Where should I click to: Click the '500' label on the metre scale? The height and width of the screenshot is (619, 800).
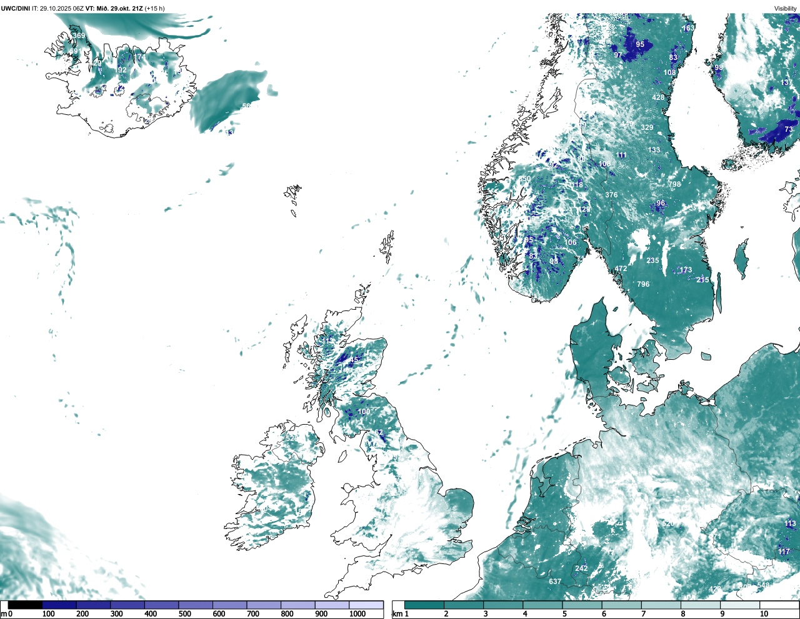coord(184,614)
